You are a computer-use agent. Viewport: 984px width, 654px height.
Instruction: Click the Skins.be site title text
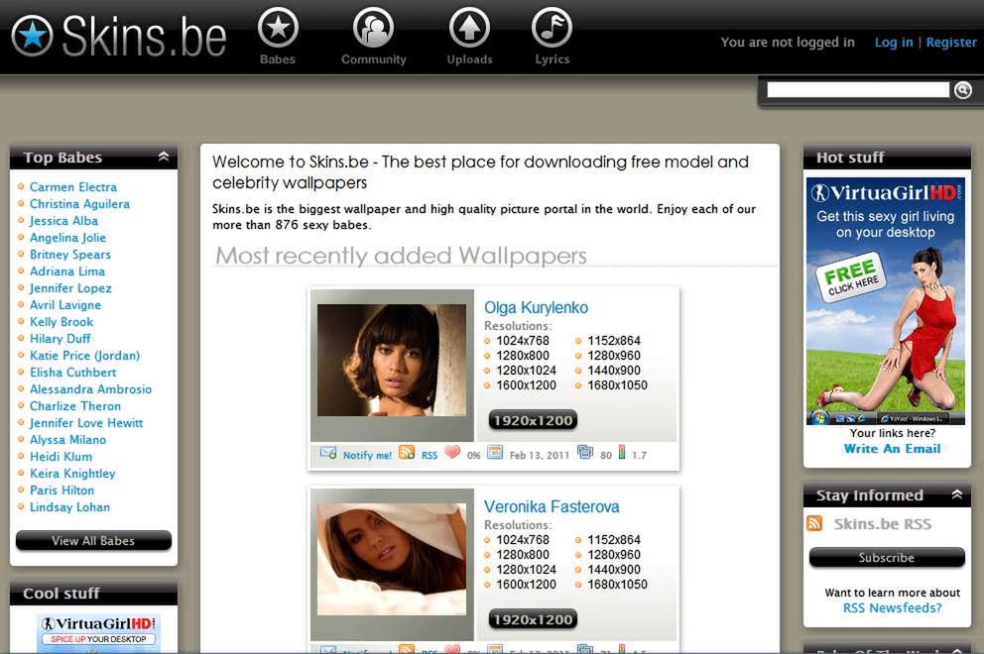(x=144, y=36)
